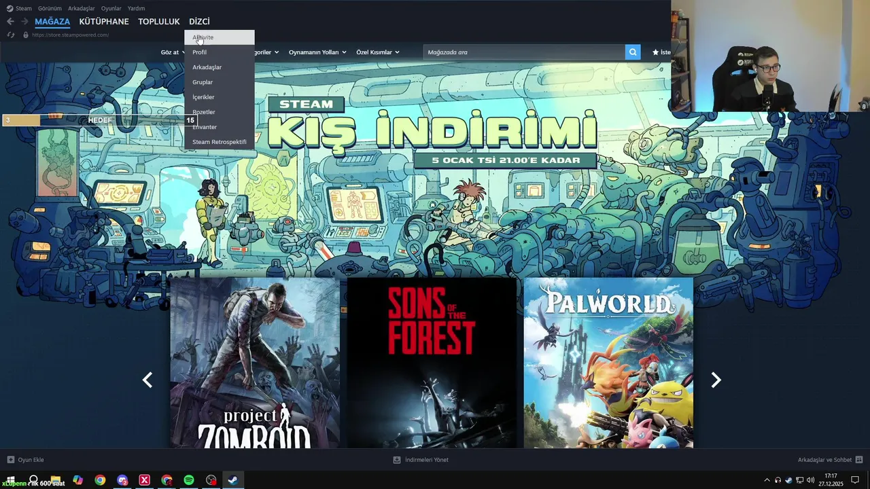Select Gruplar in the dropdown menu
Screen dimensions: 870x489
tap(219, 82)
